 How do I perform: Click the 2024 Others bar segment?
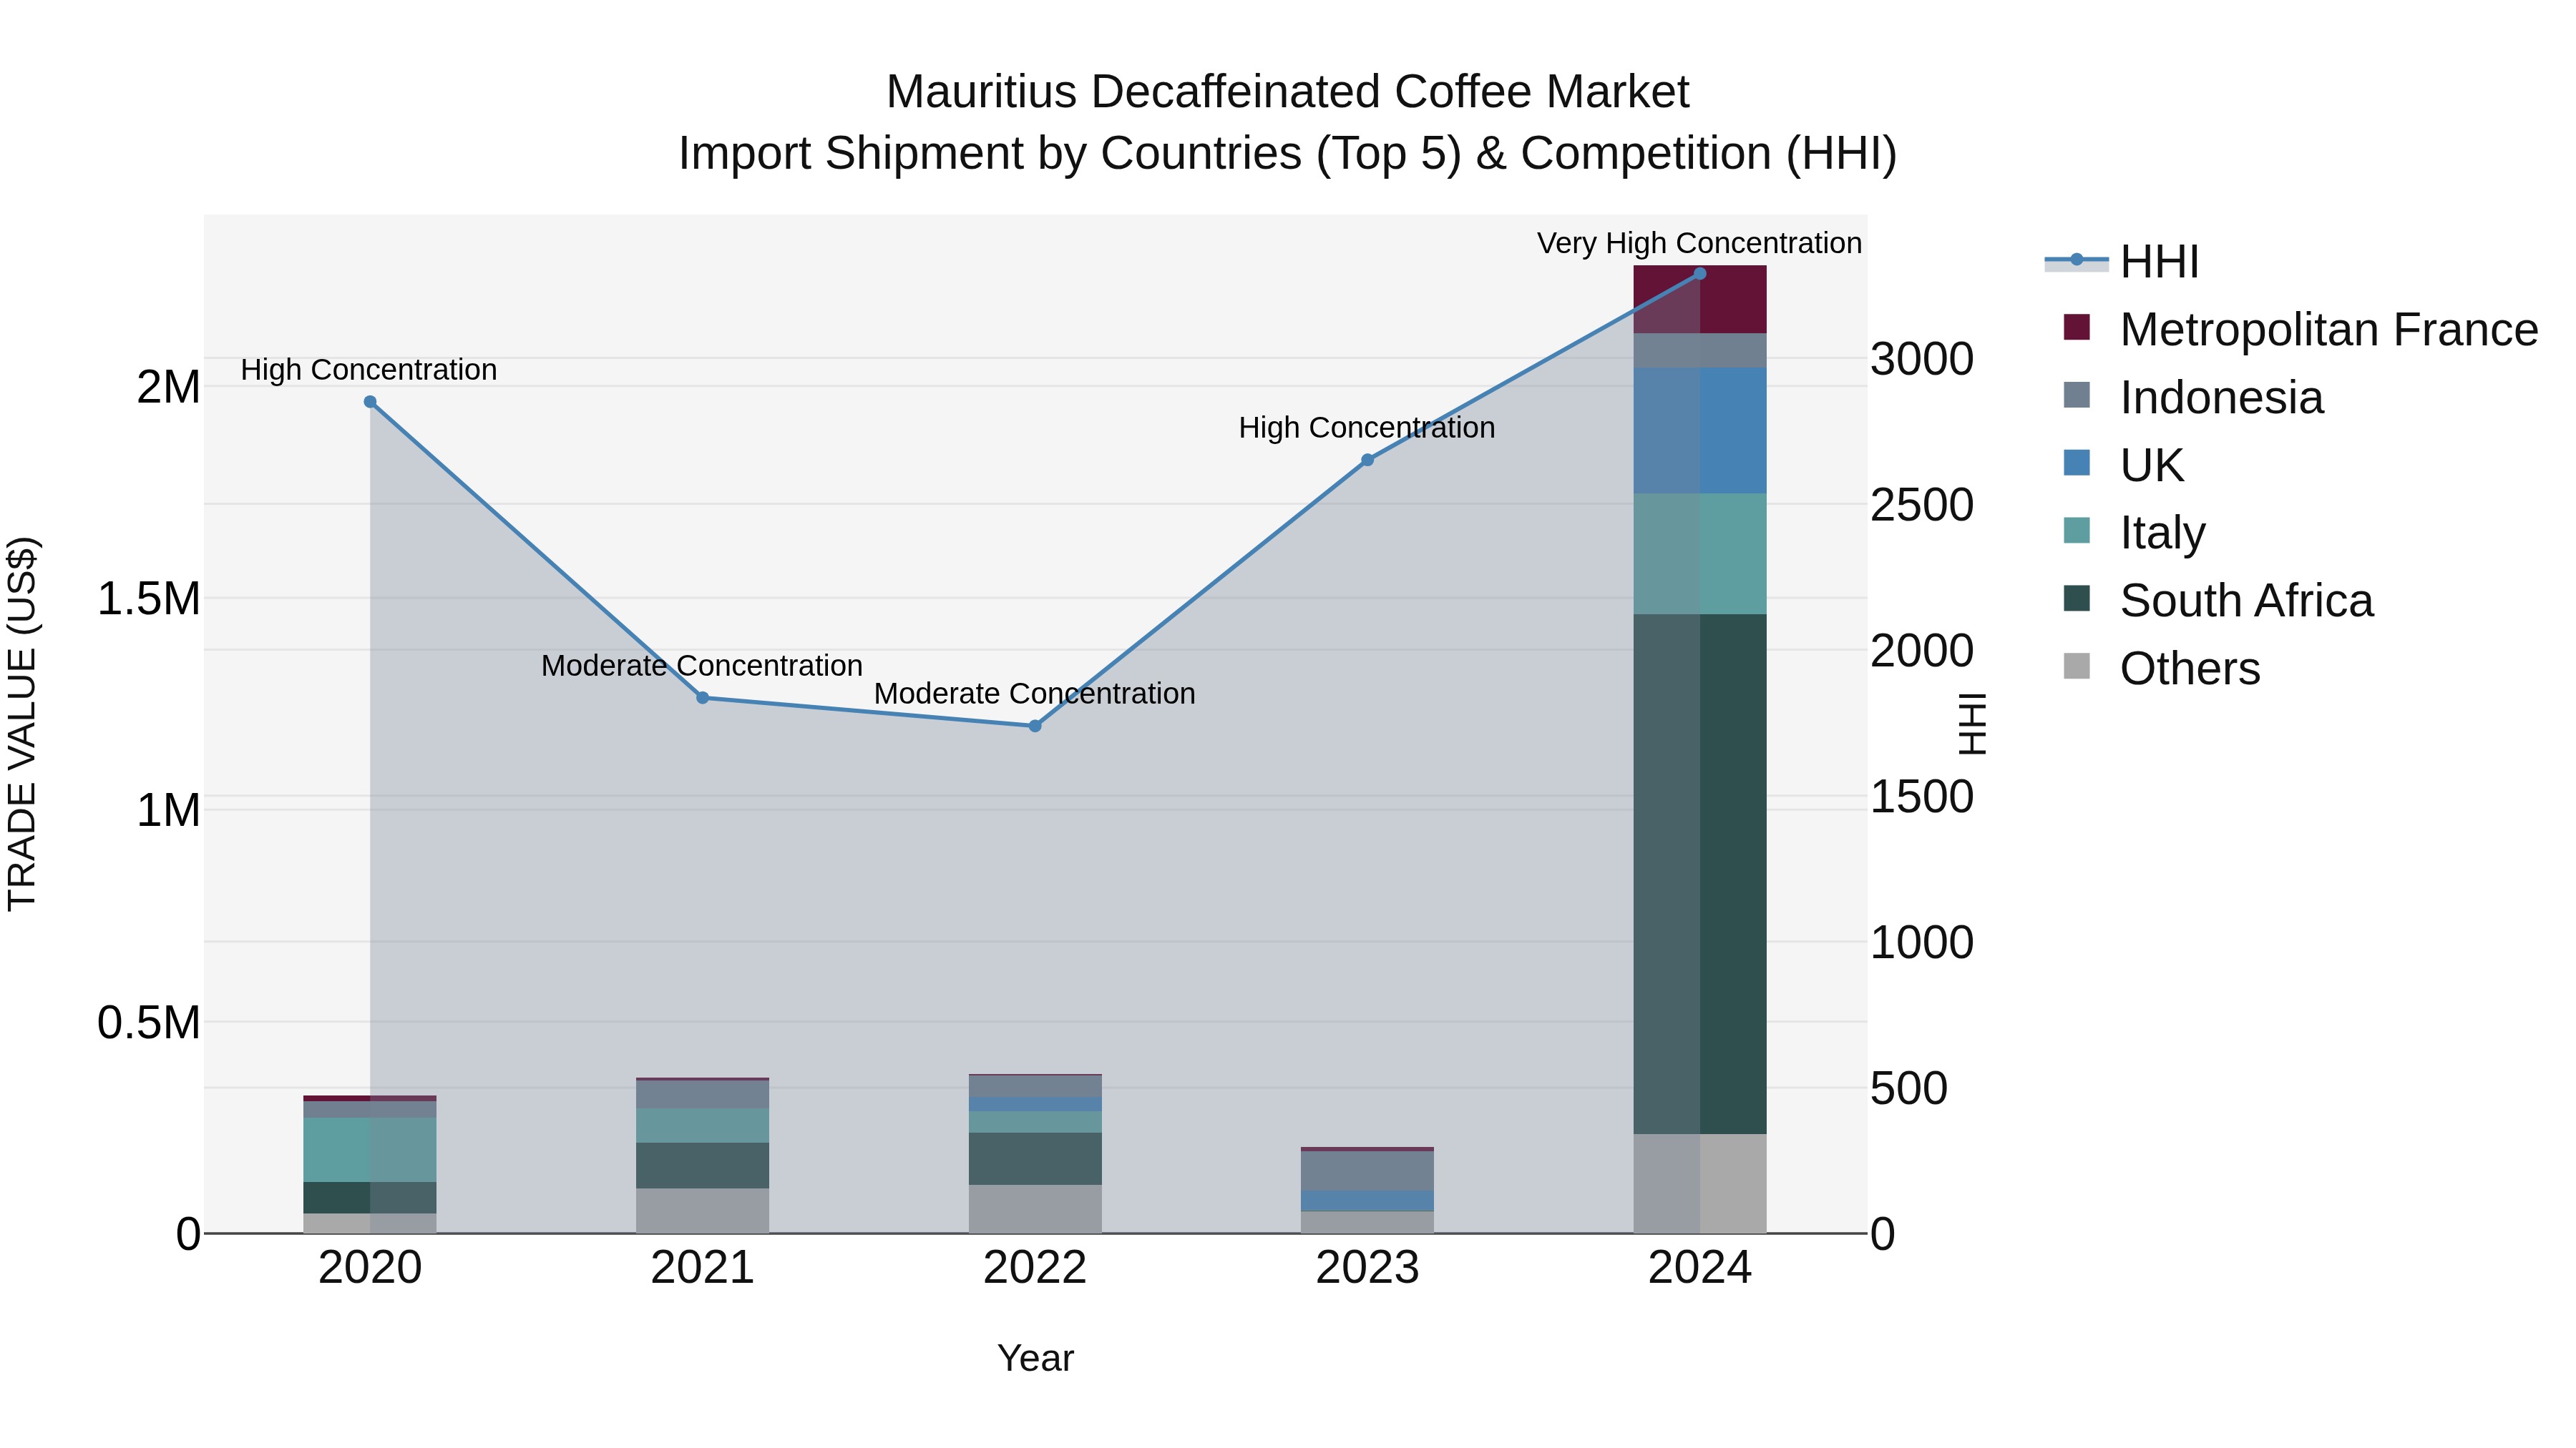pyautogui.click(x=1700, y=1183)
